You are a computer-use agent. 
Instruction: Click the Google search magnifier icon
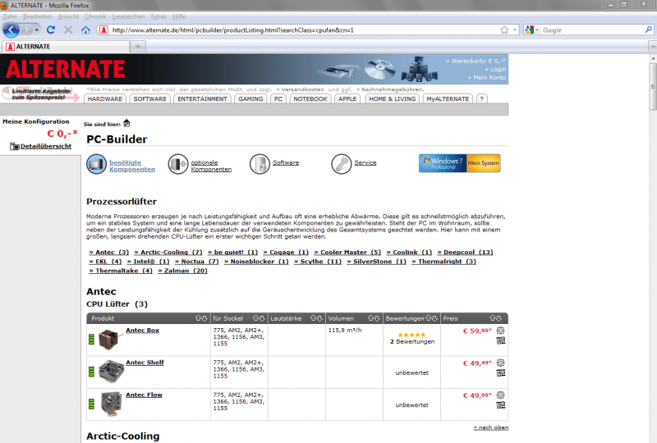(x=648, y=30)
